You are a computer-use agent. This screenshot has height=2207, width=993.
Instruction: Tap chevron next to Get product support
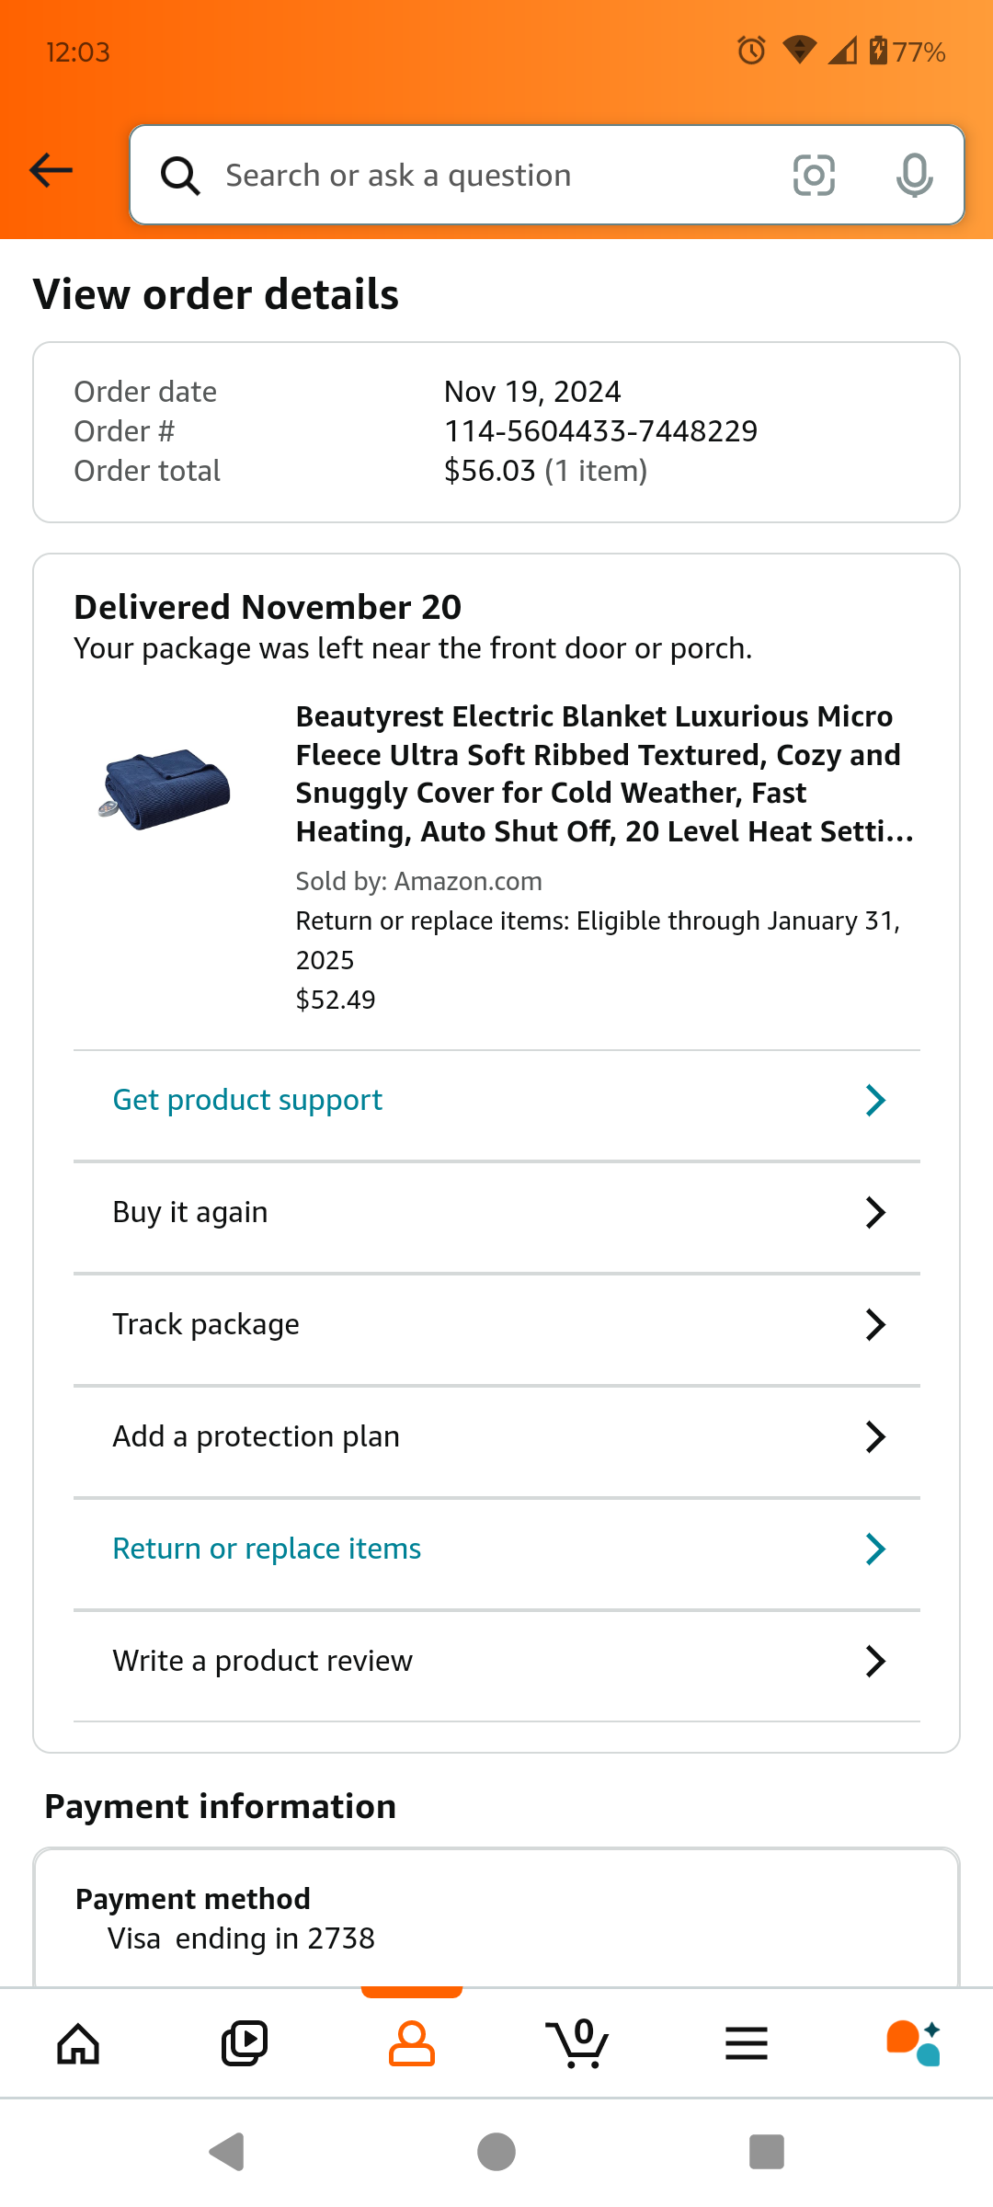(875, 1100)
